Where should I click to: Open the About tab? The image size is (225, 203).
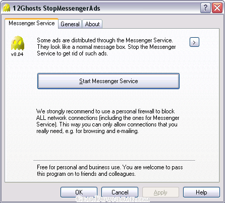pyautogui.click(x=92, y=24)
